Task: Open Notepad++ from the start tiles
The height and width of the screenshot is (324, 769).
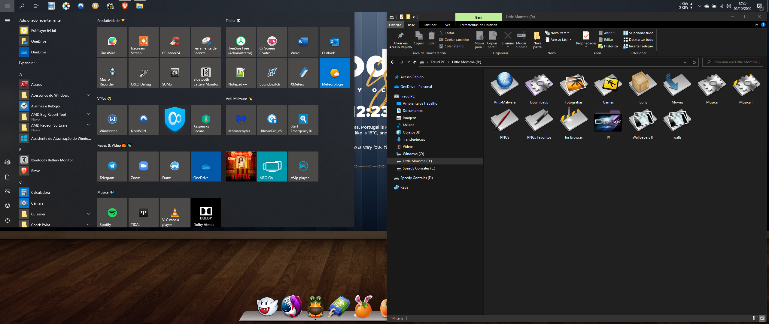Action: pyautogui.click(x=241, y=73)
